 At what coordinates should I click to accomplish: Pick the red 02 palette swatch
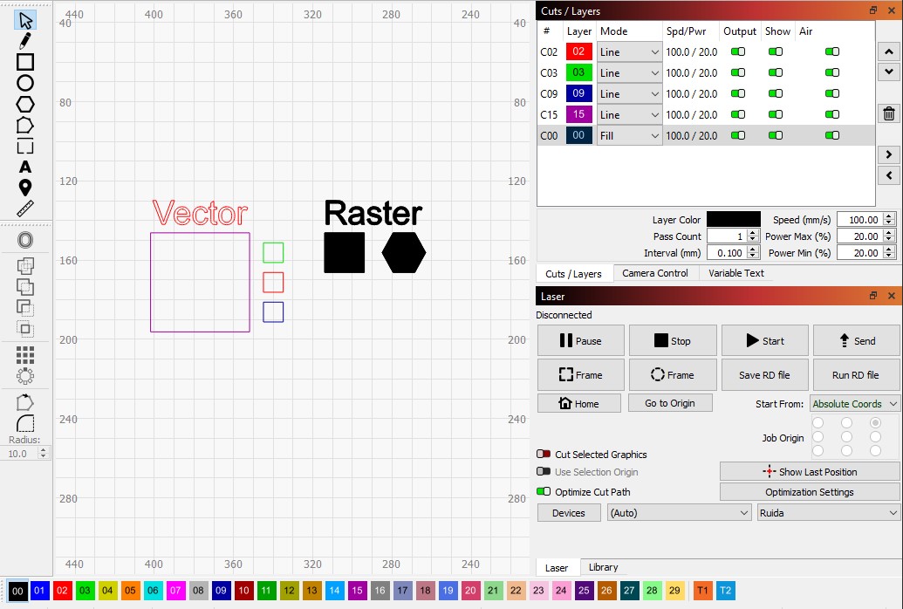pos(62,591)
